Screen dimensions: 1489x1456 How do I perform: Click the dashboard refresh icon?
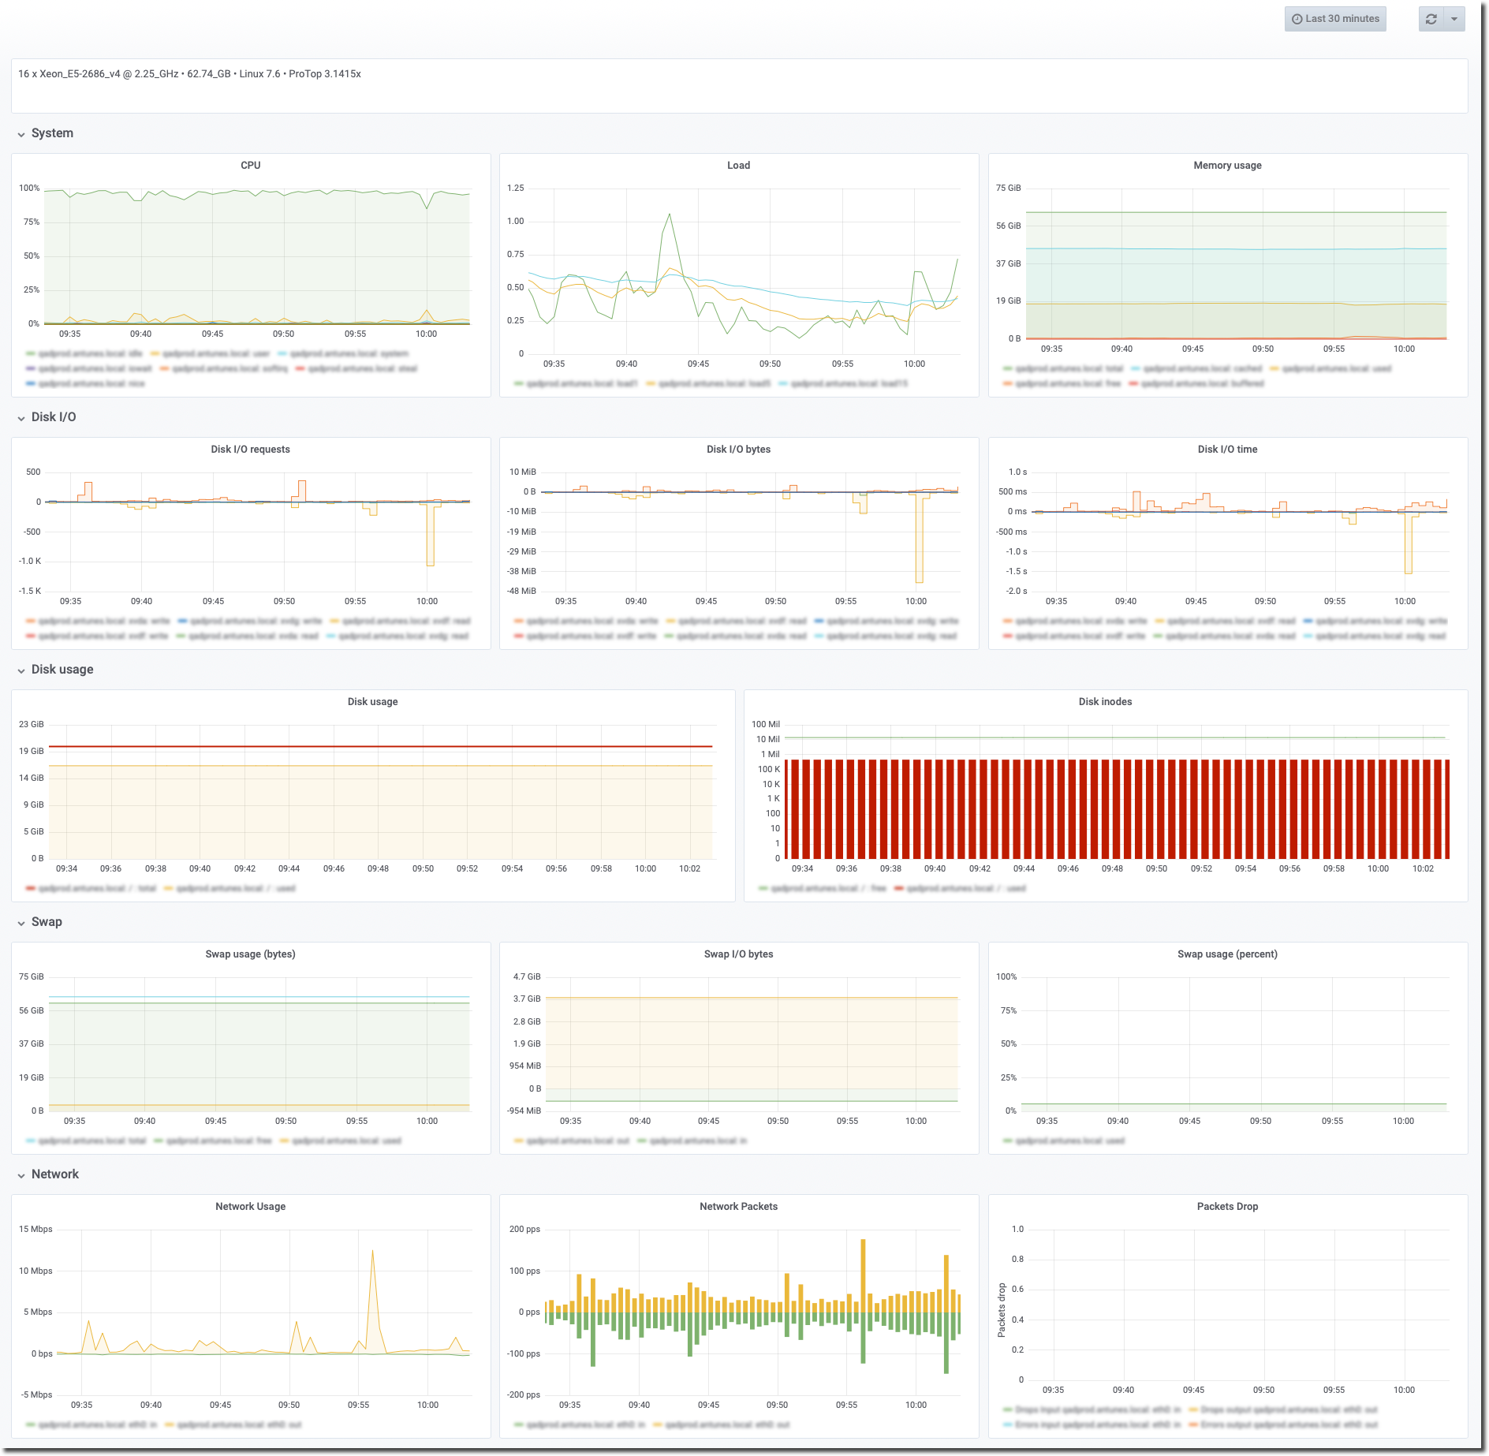[1431, 19]
